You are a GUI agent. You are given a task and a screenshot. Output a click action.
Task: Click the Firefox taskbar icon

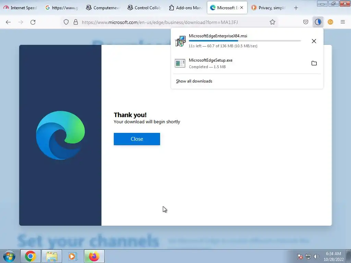(94, 256)
